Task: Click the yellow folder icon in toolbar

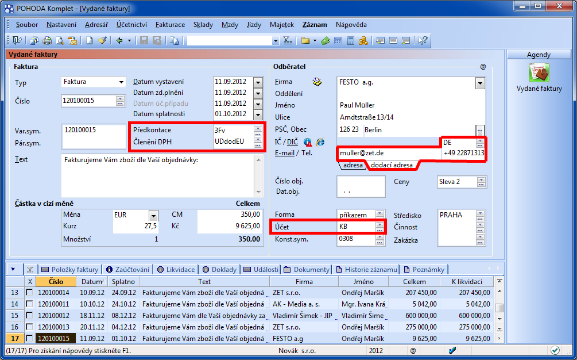Action: coord(305,40)
